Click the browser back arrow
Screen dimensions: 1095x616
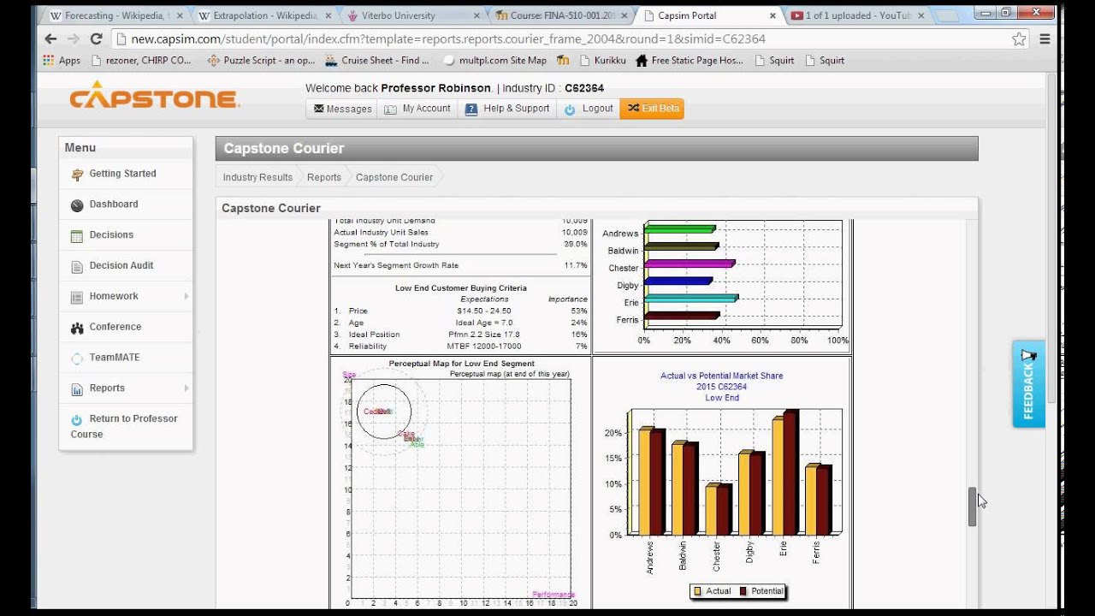(x=50, y=38)
